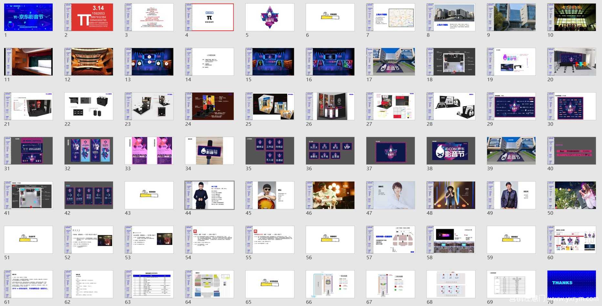Select slide 24, dark red booth layout
Viewport: 602px width, 306px height.
coord(209,106)
